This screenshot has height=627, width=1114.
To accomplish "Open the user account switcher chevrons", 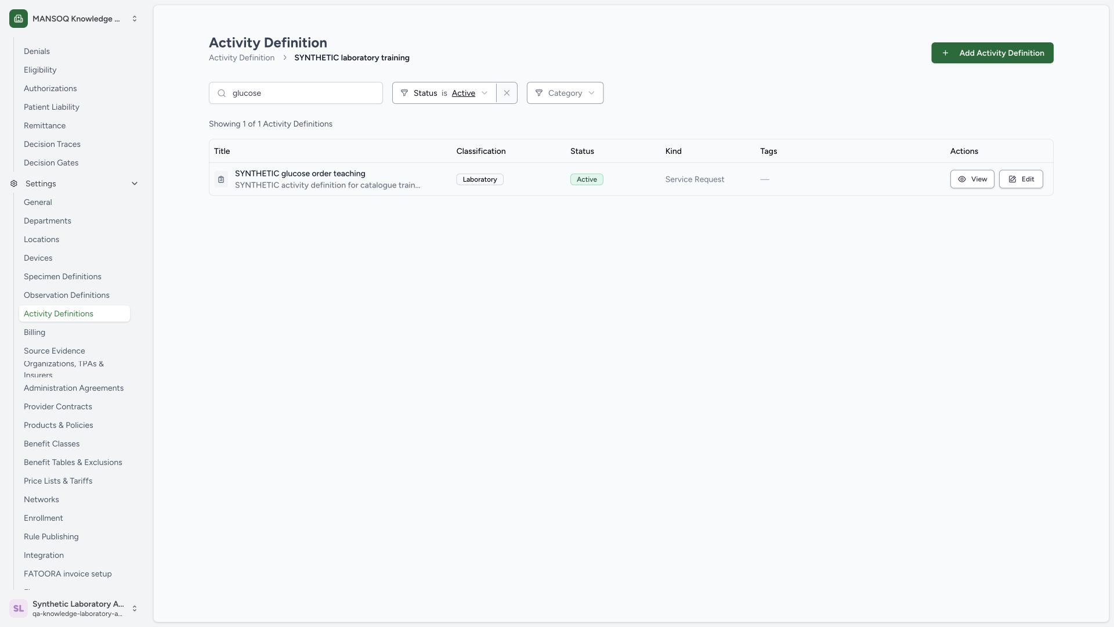I will click(135, 608).
